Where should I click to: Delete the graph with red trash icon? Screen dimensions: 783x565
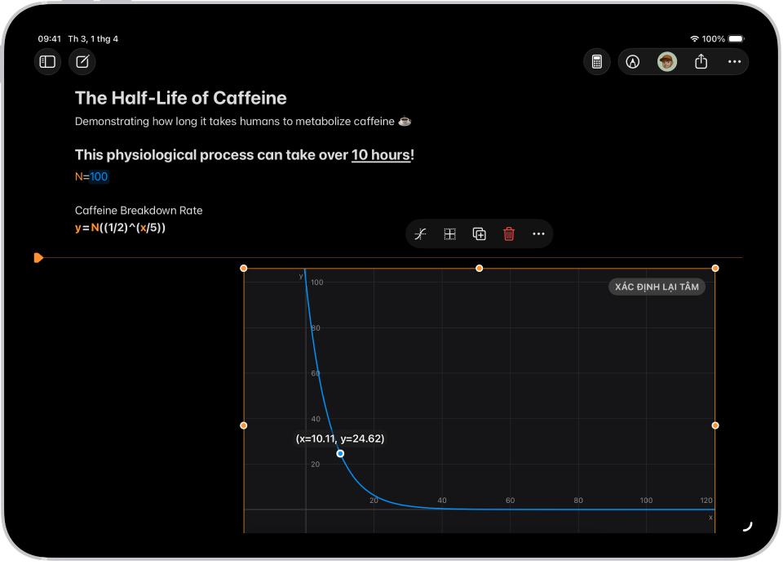(509, 234)
